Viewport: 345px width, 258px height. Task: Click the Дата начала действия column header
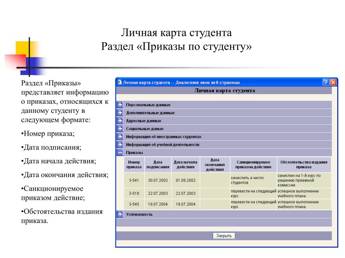point(186,165)
